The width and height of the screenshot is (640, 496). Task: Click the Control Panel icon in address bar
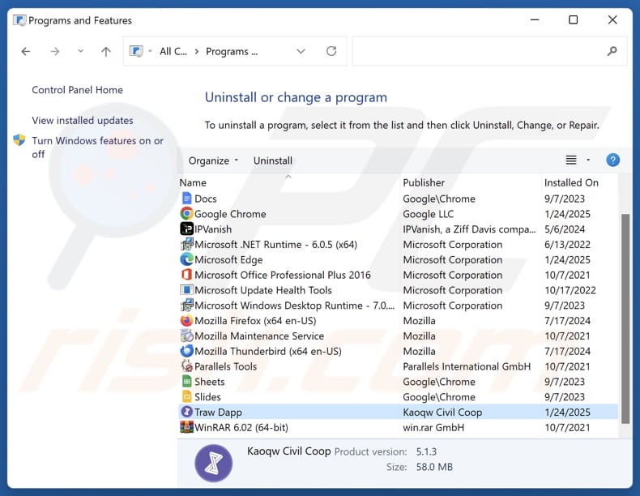click(x=136, y=51)
